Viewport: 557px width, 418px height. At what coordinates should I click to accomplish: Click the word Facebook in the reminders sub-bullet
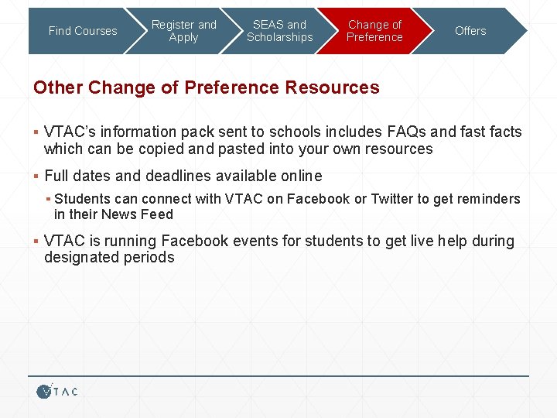pyautogui.click(x=318, y=199)
